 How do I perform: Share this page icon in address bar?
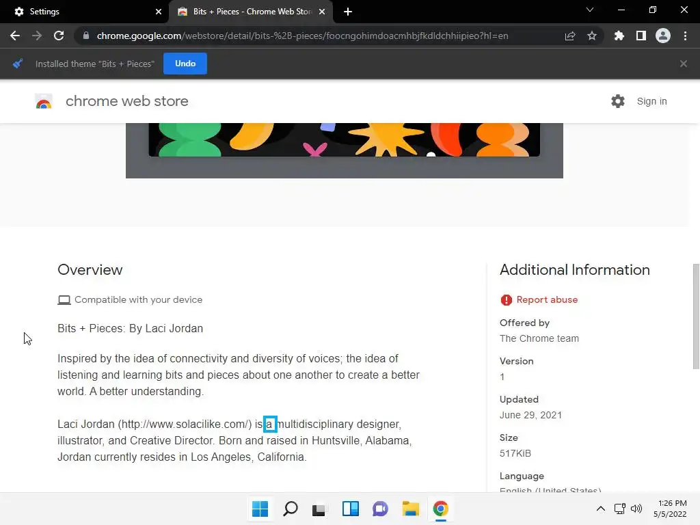[570, 36]
